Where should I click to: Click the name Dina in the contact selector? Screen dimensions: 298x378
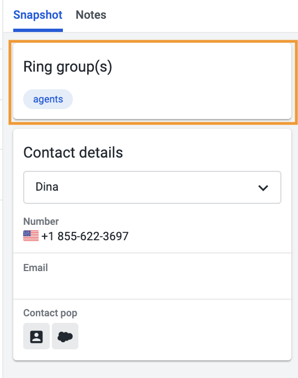coord(47,187)
